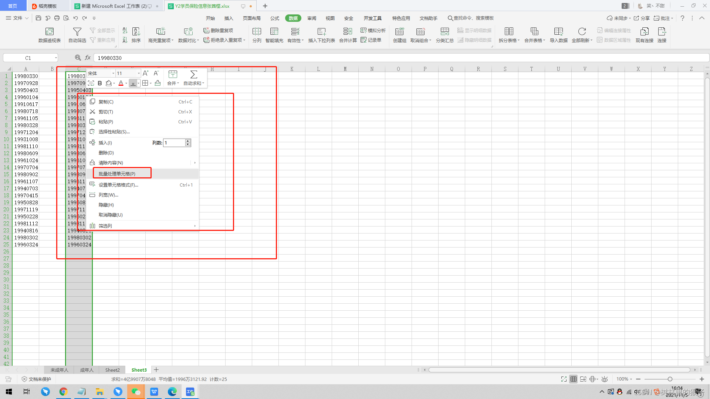Click the format painter in mini toolbar
The width and height of the screenshot is (710, 399).
(158, 83)
